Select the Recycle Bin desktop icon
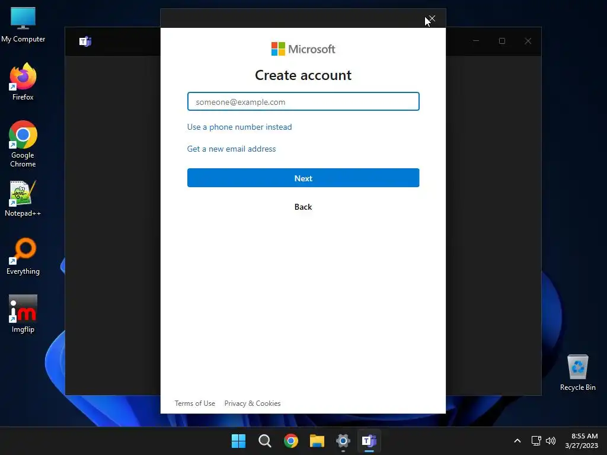The width and height of the screenshot is (607, 455). [x=577, y=373]
